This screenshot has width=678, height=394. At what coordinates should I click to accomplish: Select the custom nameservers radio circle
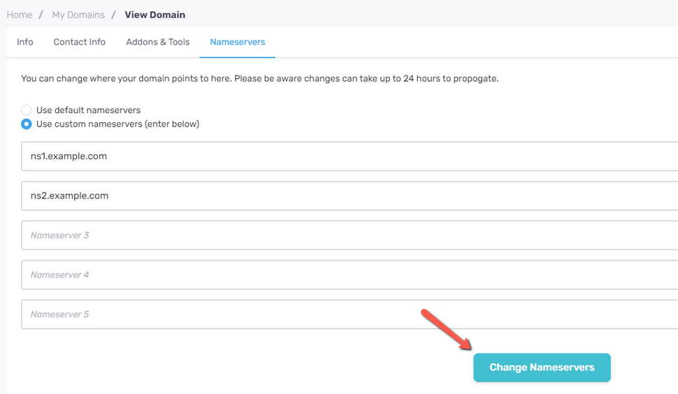point(27,124)
